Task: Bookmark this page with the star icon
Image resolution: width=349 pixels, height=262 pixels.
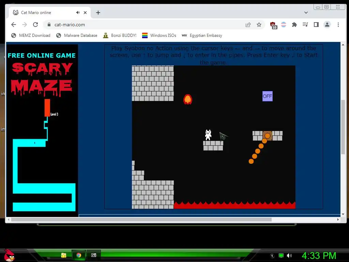Action: 259,25
